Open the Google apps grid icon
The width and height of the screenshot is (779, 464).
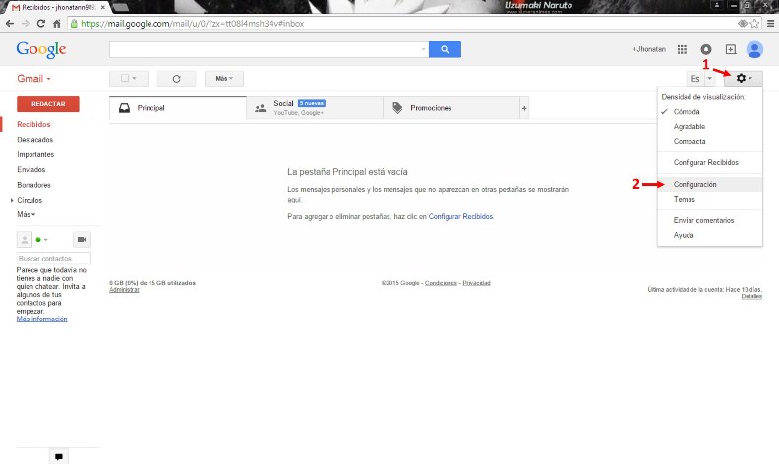[x=683, y=49]
